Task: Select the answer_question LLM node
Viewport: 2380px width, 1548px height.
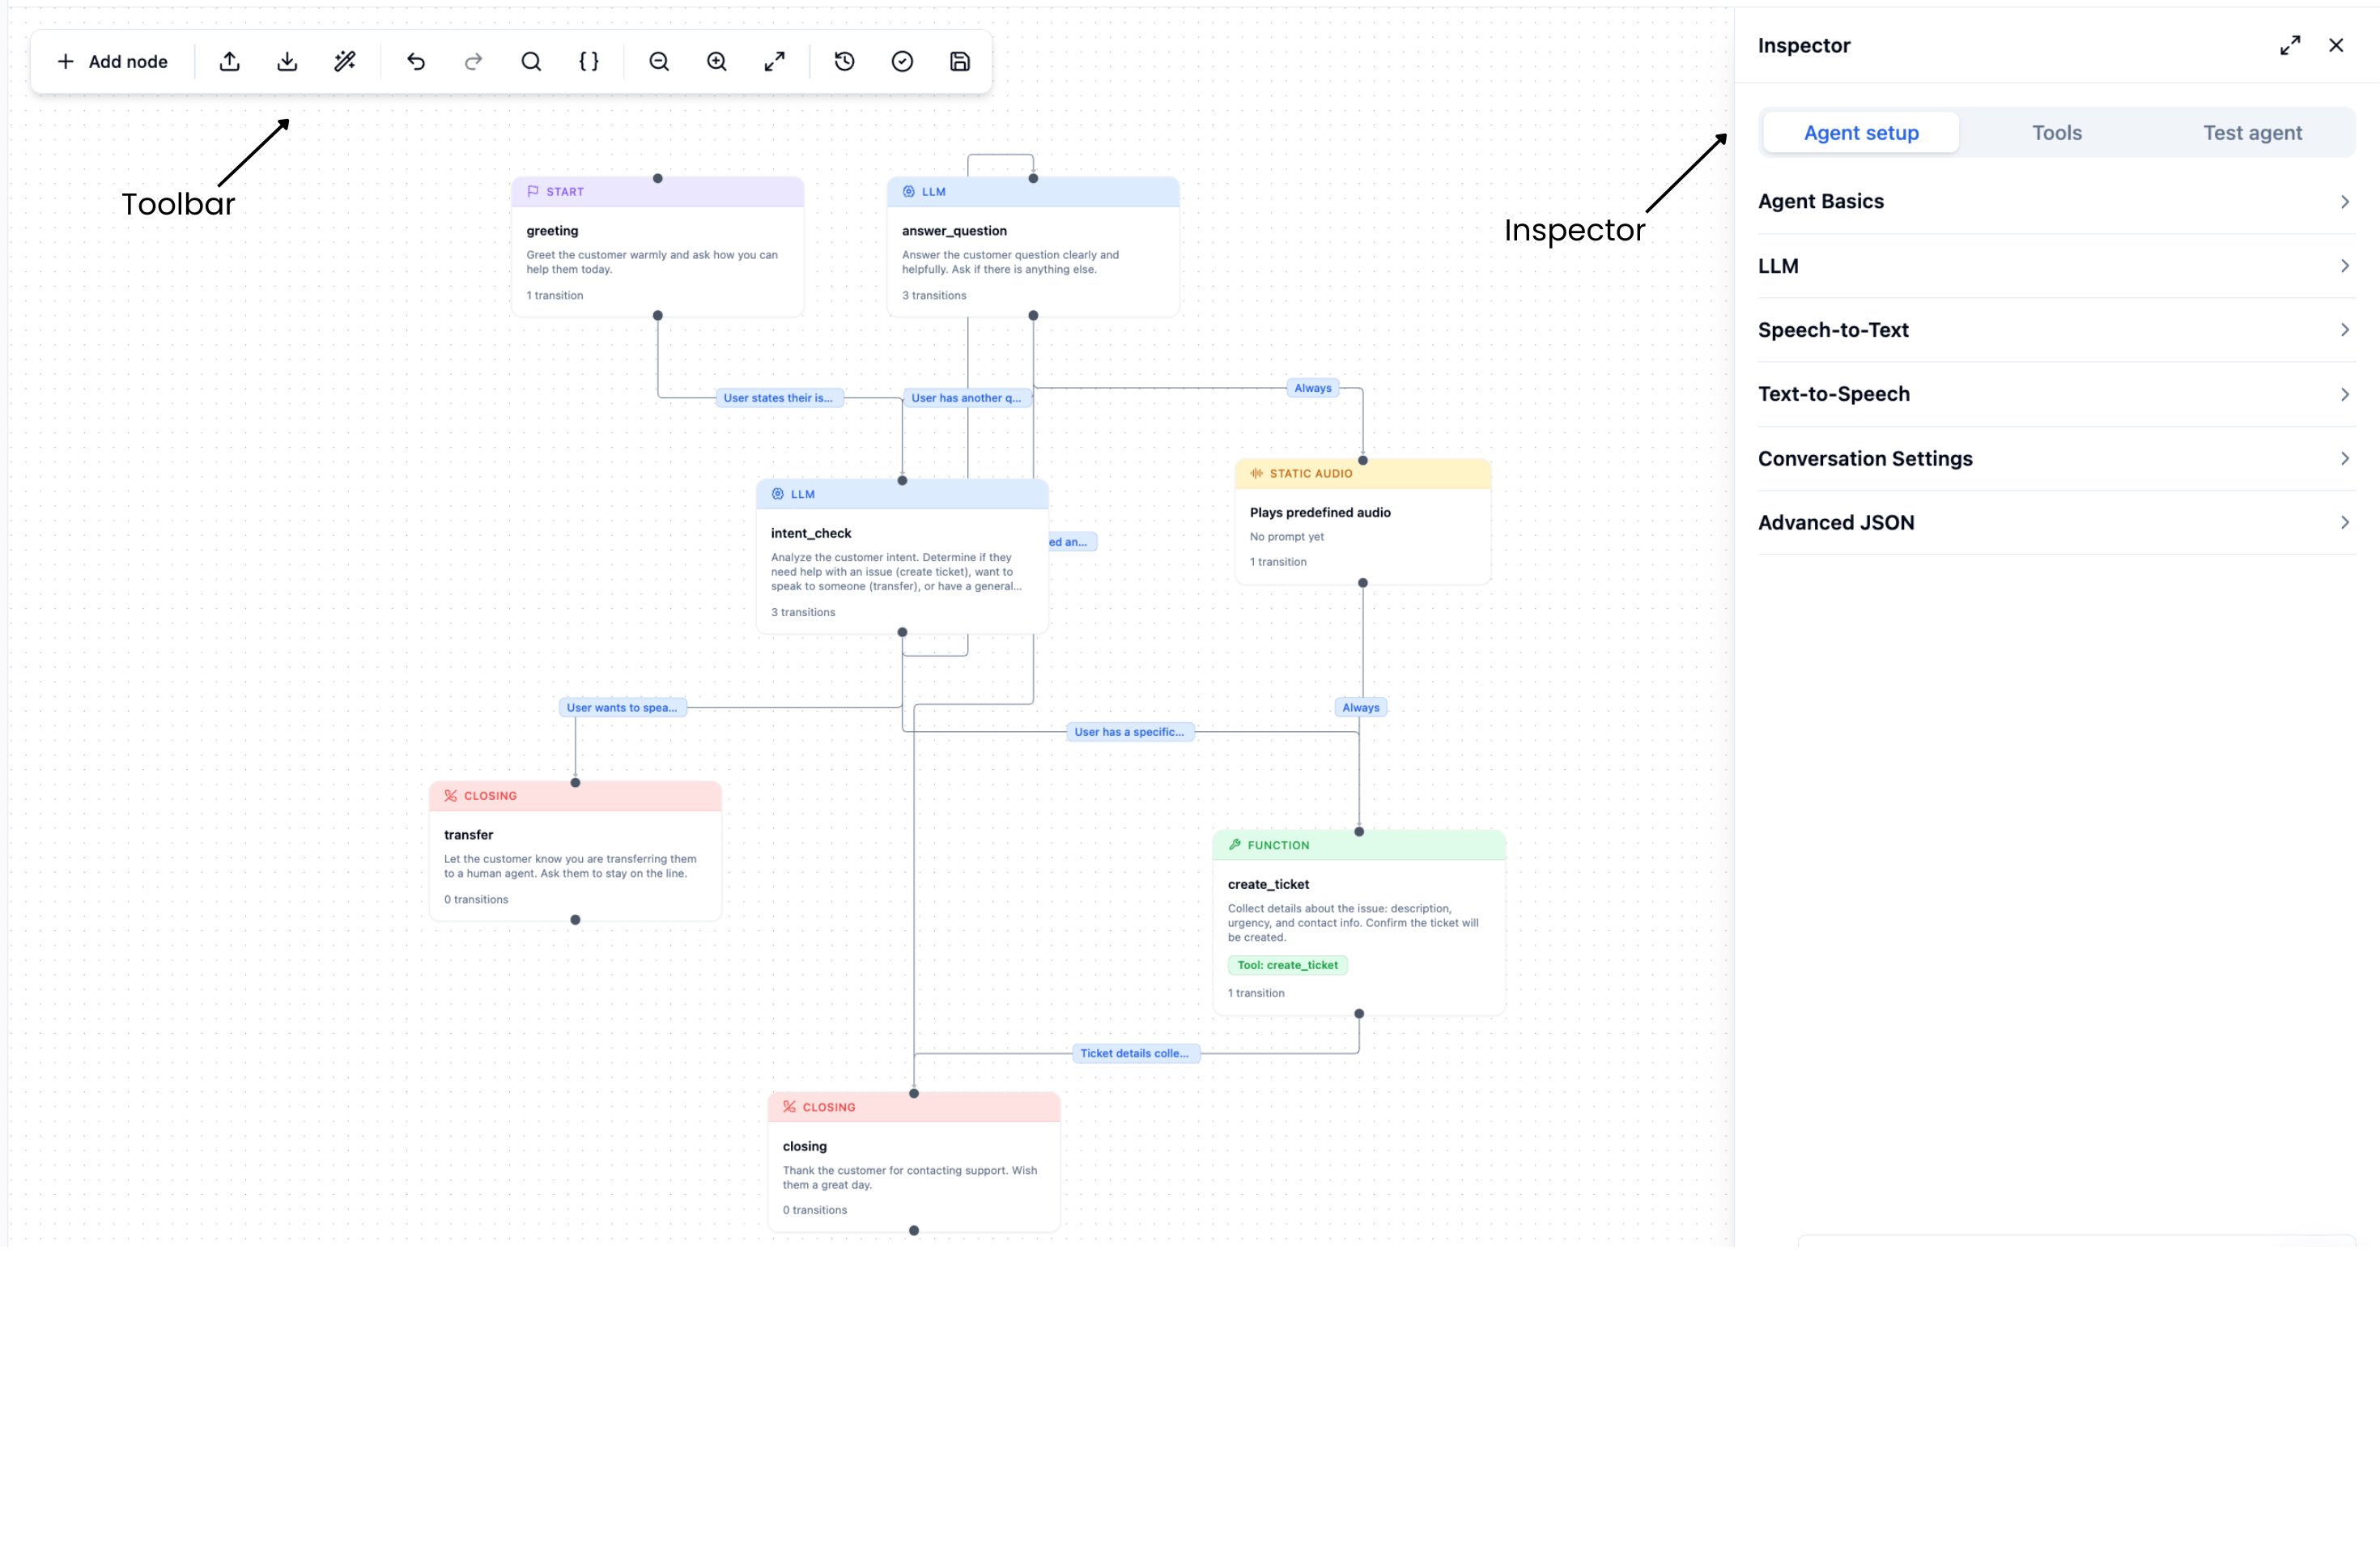Action: (1033, 247)
